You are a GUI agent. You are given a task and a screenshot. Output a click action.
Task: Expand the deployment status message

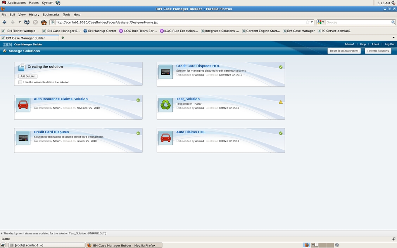coord(2,233)
